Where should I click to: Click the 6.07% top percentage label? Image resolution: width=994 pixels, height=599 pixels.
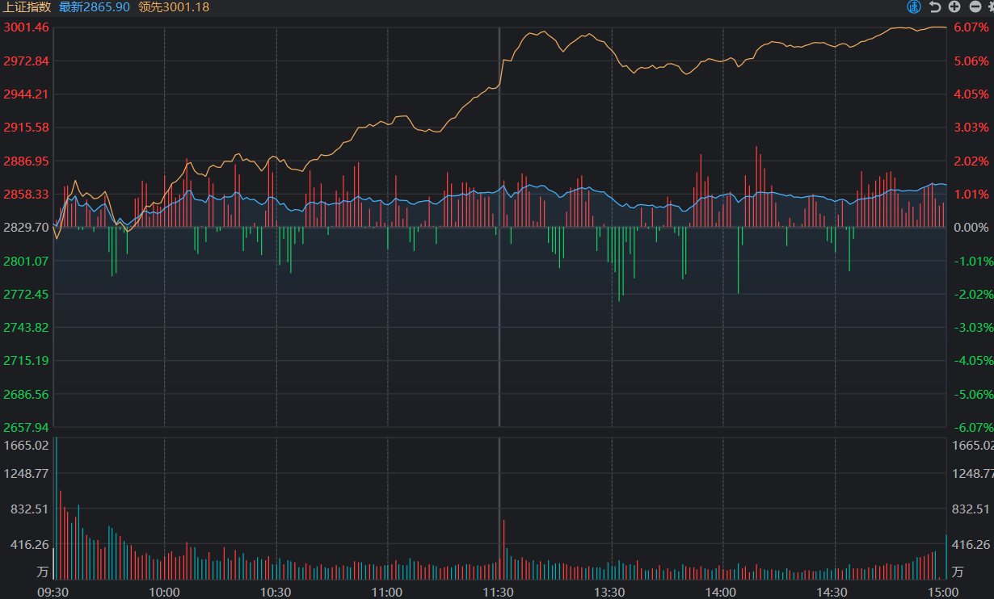971,27
